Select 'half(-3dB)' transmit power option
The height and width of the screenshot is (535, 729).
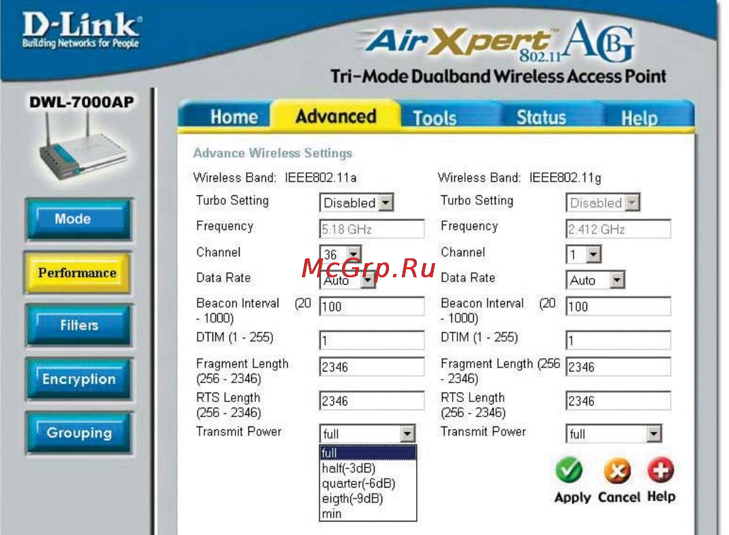point(368,468)
